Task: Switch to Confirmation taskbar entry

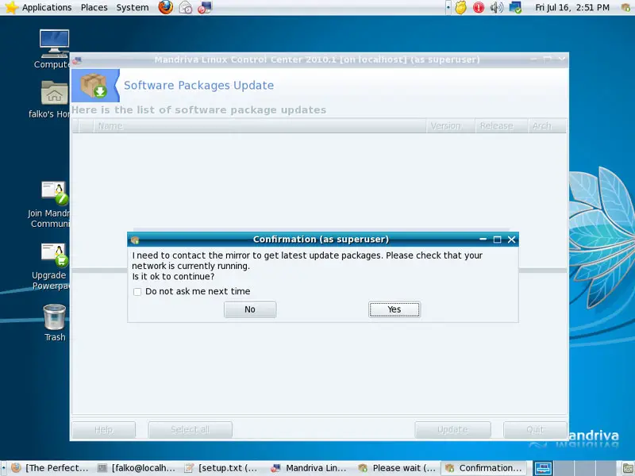Action: click(483, 468)
